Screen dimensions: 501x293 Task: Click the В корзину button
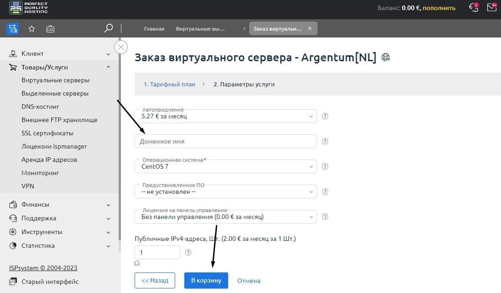[x=206, y=280]
